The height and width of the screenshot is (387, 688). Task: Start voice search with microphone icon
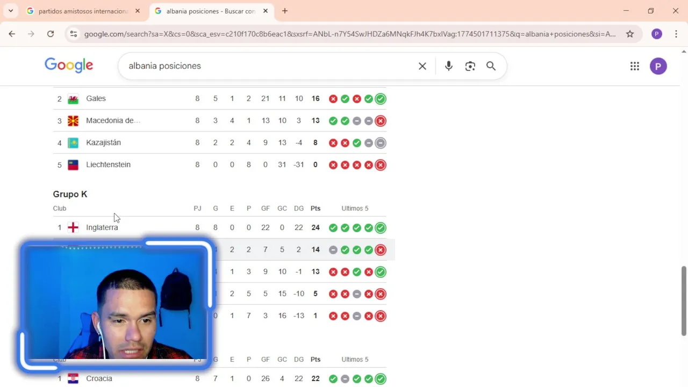tap(449, 66)
